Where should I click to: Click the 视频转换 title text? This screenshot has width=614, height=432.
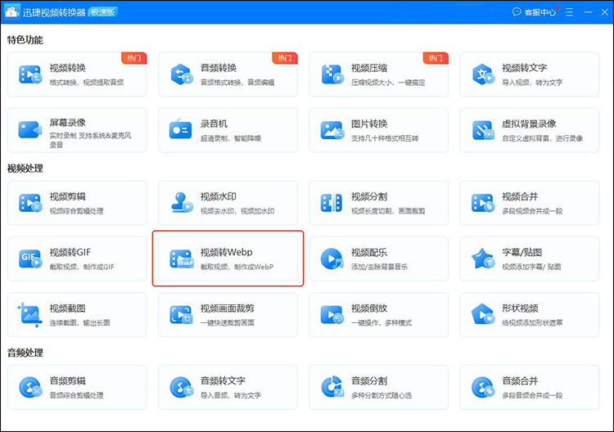pos(67,68)
